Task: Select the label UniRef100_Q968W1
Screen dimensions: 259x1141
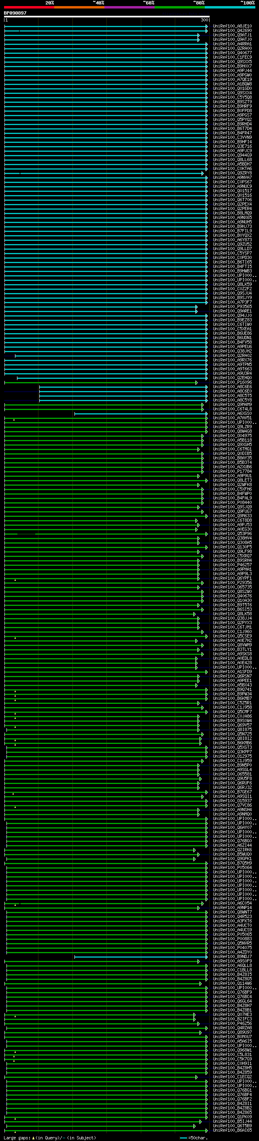Action: tap(232, 1050)
